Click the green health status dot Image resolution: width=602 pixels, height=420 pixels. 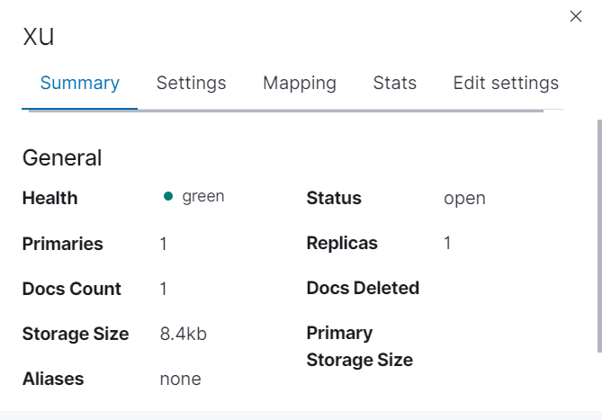coord(168,197)
